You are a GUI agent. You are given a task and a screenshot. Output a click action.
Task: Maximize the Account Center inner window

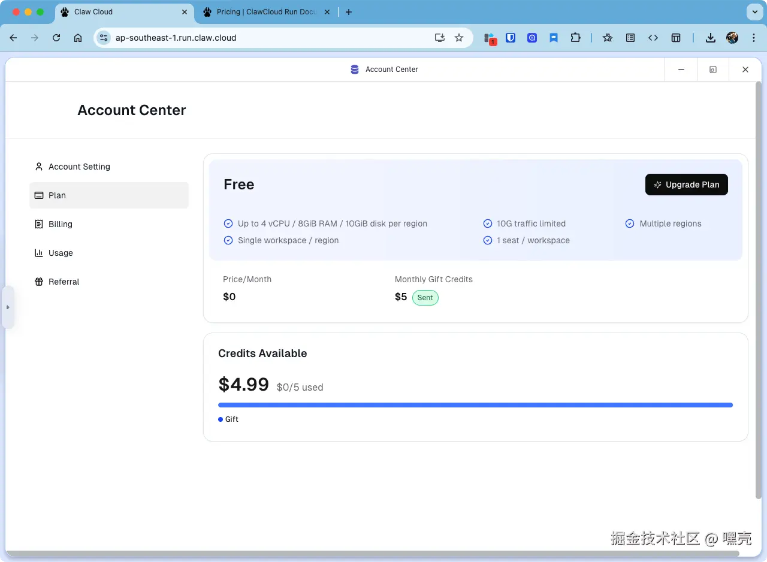pyautogui.click(x=713, y=70)
